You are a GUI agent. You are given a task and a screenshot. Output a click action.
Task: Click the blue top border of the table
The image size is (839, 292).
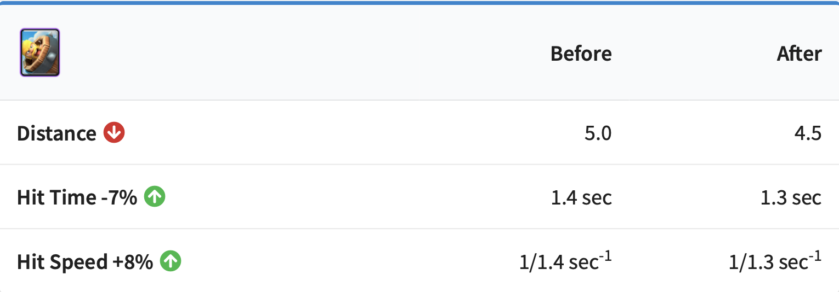420,3
